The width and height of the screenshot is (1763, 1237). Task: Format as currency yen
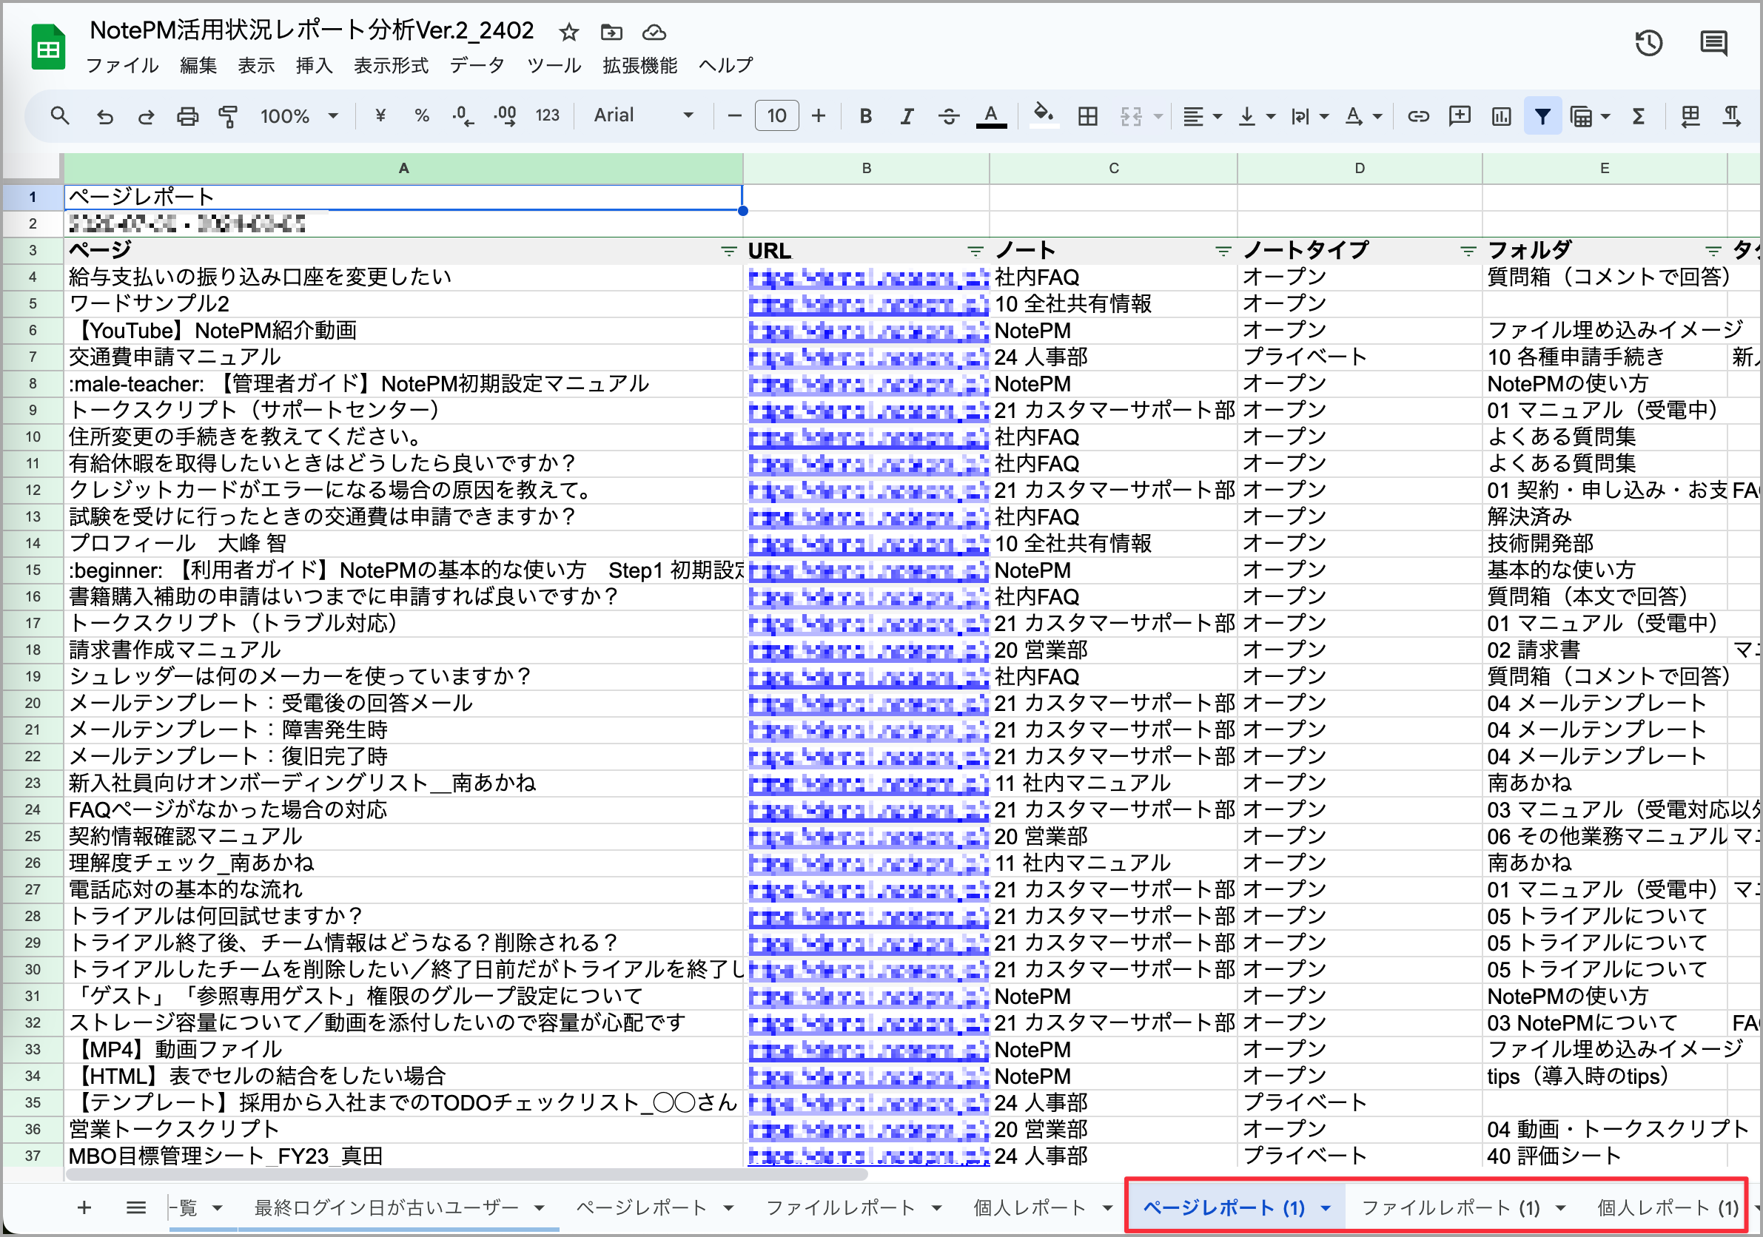point(380,116)
